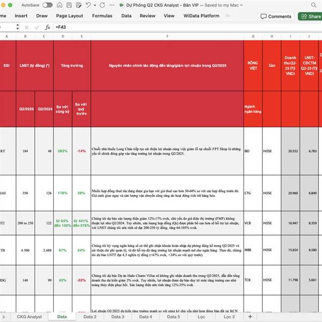Click the Name Box stepper arrows
The image size is (322, 322).
click(18, 27)
